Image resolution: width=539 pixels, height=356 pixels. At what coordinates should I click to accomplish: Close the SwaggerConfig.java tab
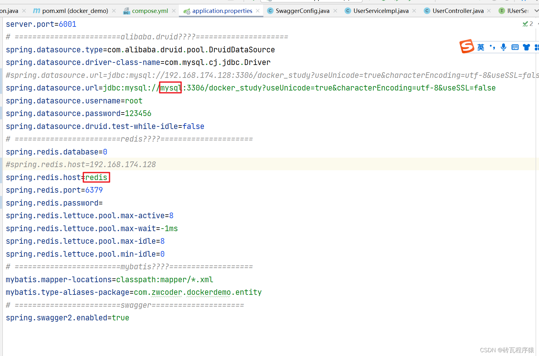click(335, 11)
